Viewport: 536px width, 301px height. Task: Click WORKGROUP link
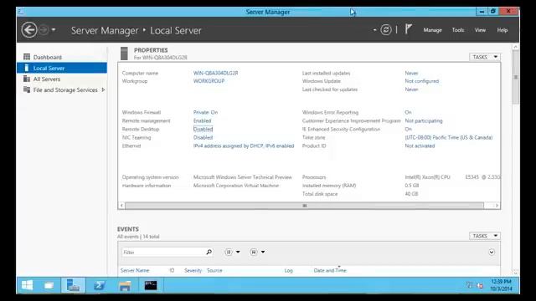[x=209, y=81]
